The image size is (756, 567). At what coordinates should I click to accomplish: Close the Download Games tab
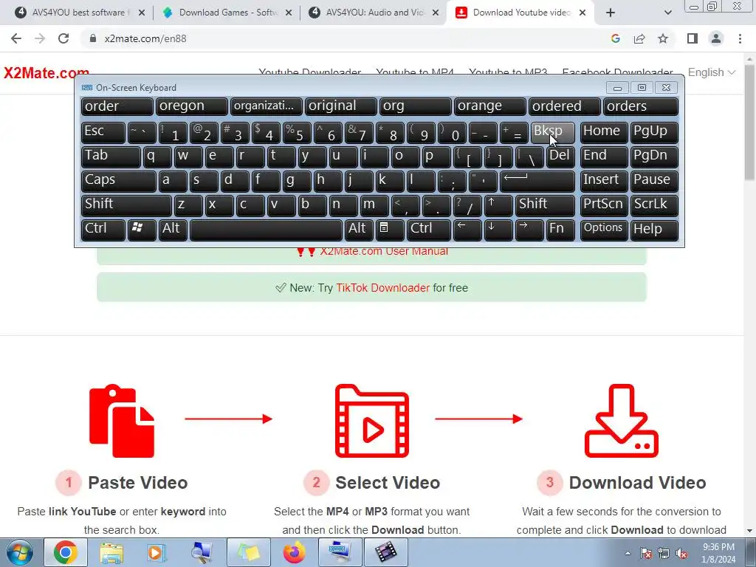pos(289,13)
